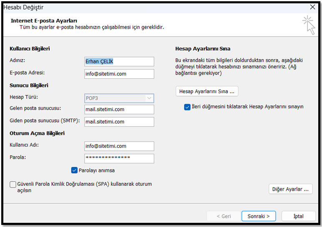Viewport: 322px width, 227px height.
Task: Click into the Kullanıcı Adı field
Action: pyautogui.click(x=119, y=146)
